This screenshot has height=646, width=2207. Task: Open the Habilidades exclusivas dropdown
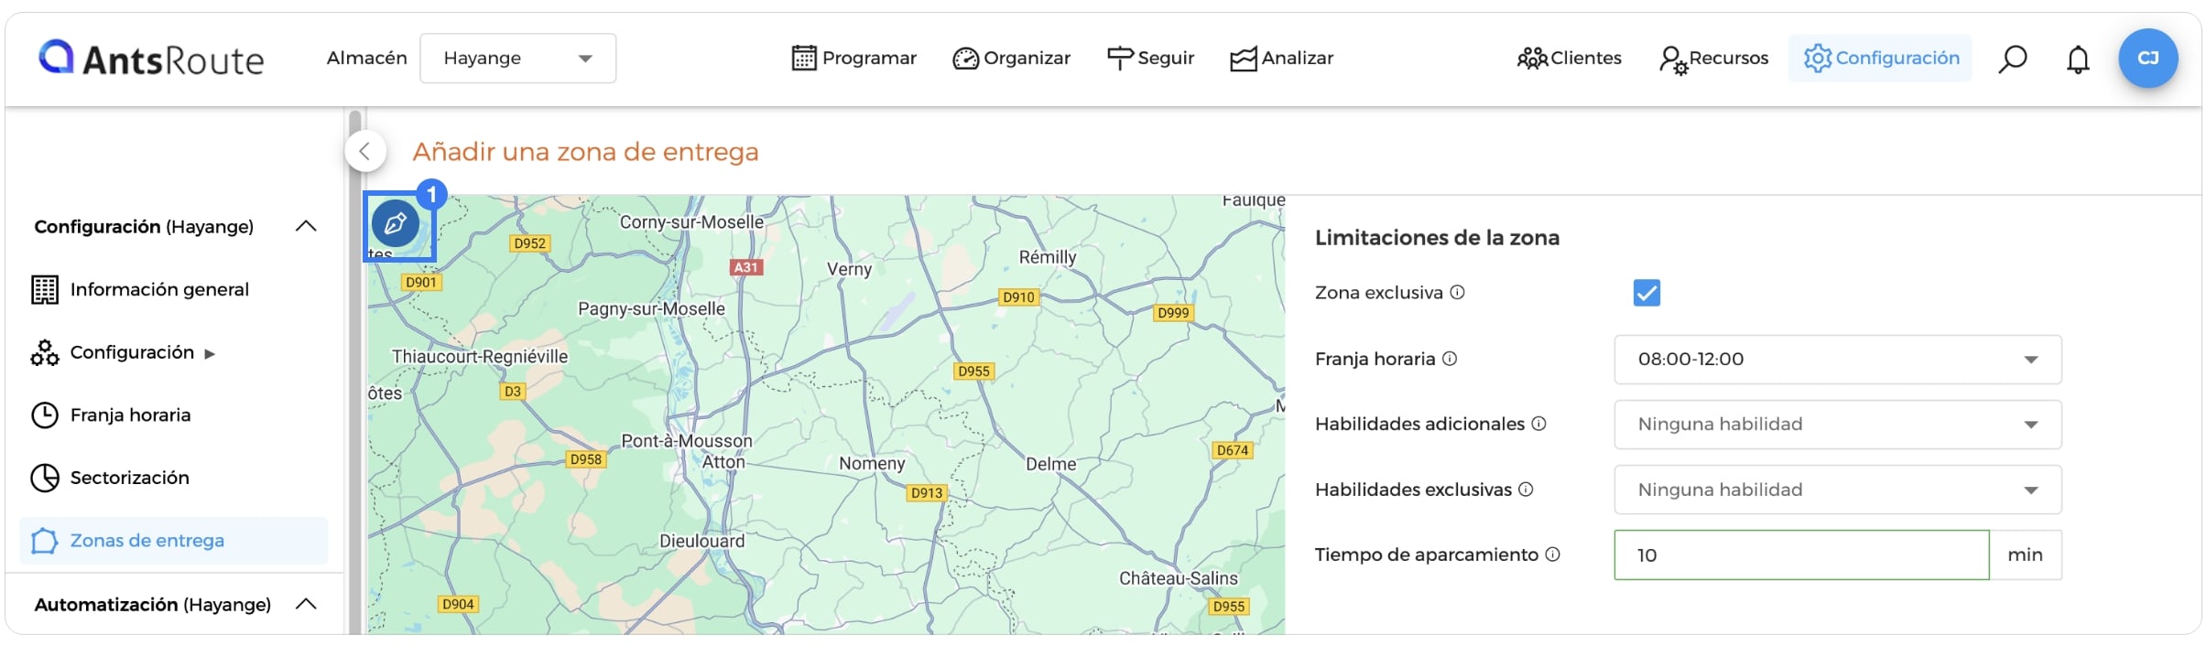pyautogui.click(x=1838, y=490)
